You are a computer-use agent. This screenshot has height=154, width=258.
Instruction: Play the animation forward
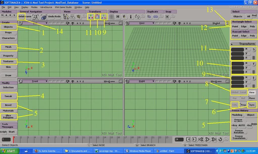coord(207,139)
